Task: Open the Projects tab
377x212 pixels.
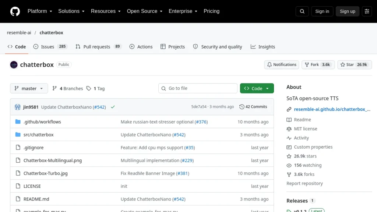Action: [x=173, y=47]
